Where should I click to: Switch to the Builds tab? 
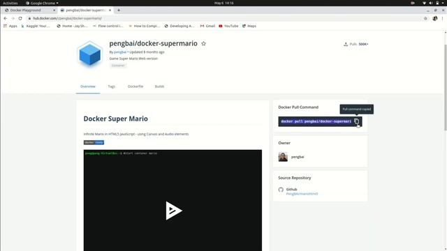point(159,86)
